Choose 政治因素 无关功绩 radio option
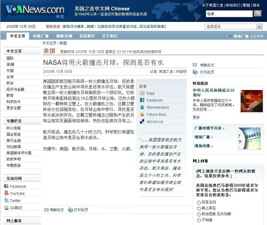The image size is (267, 225). [199, 214]
